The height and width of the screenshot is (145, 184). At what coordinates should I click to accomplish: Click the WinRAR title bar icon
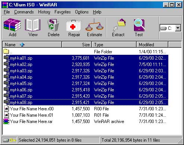click(x=5, y=5)
